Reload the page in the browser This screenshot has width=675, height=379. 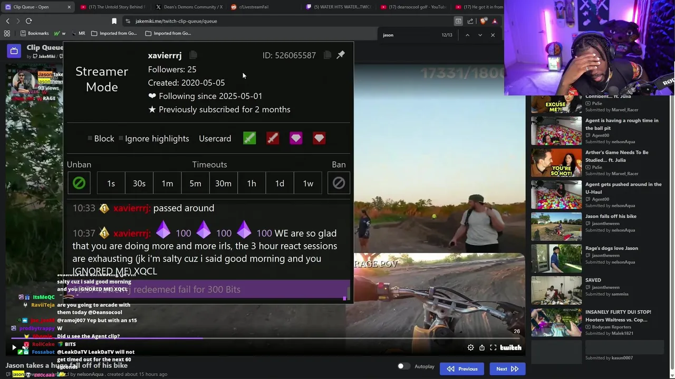click(x=28, y=21)
